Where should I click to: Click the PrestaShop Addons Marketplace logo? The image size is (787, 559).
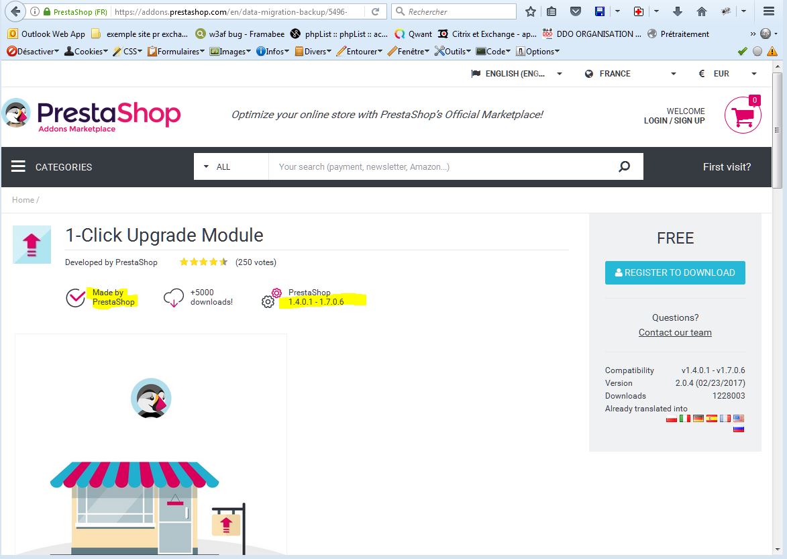92,115
